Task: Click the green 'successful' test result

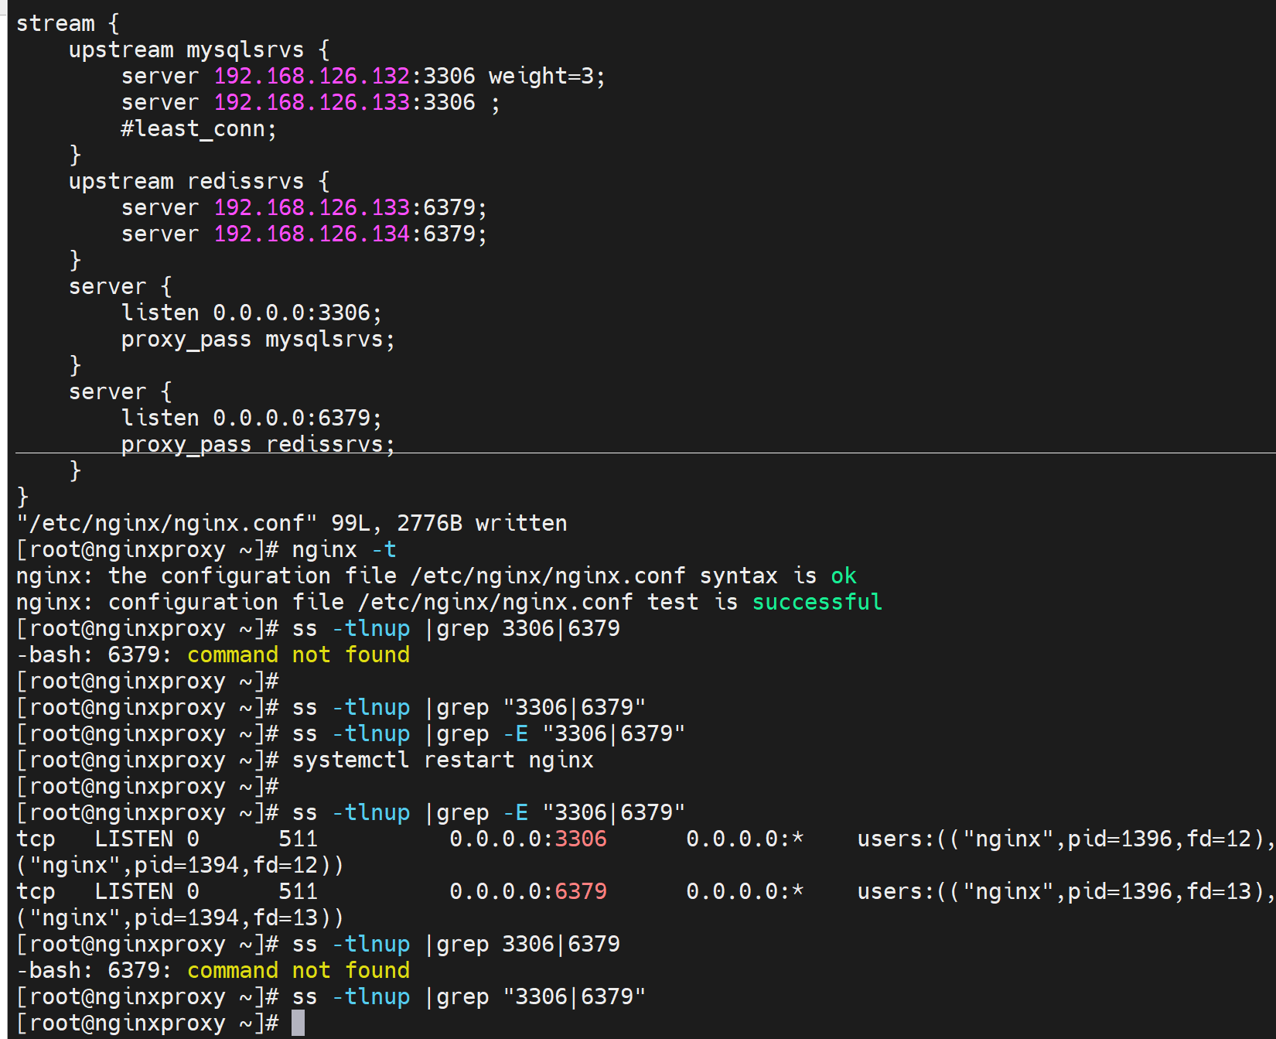Action: [x=817, y=602]
